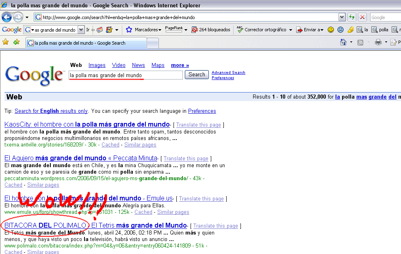This screenshot has height=254, width=401.
Task: Refresh the page with the green arrows icon
Action: coord(352,17)
